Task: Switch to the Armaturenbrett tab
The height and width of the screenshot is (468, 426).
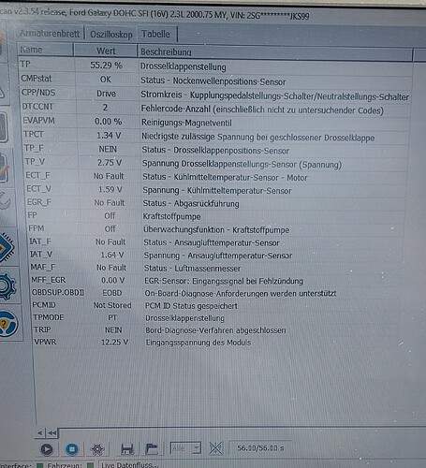Action: pyautogui.click(x=50, y=33)
